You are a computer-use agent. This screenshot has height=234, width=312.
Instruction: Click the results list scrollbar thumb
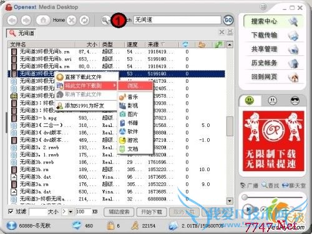(x=230, y=126)
